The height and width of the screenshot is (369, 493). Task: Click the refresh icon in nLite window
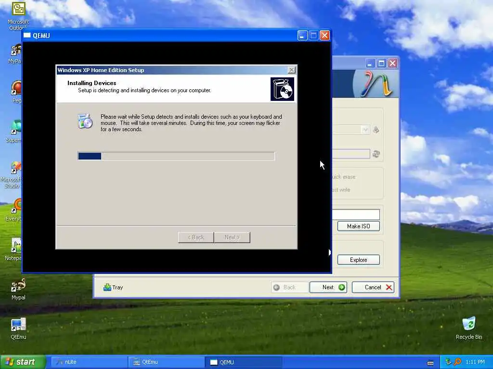tap(376, 154)
